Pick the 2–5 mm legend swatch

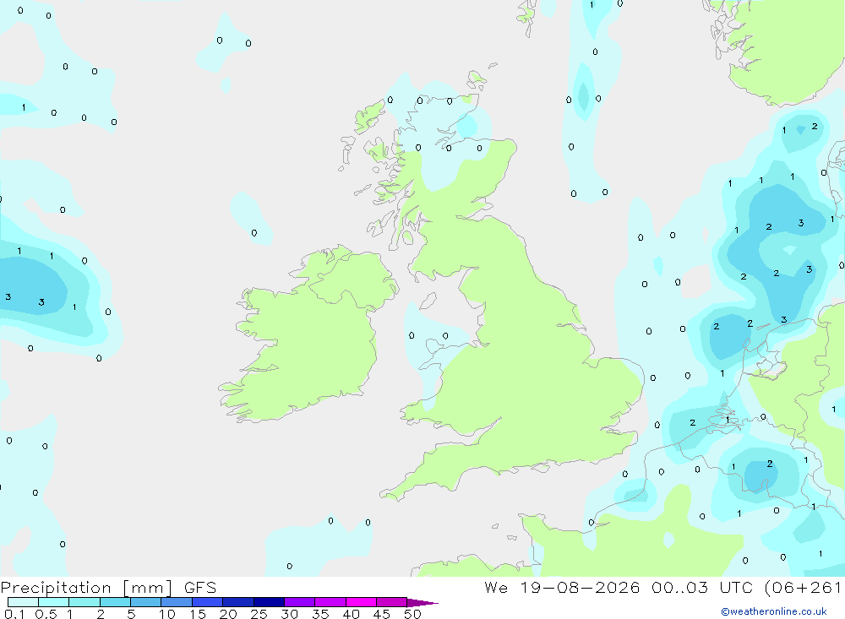115,602
